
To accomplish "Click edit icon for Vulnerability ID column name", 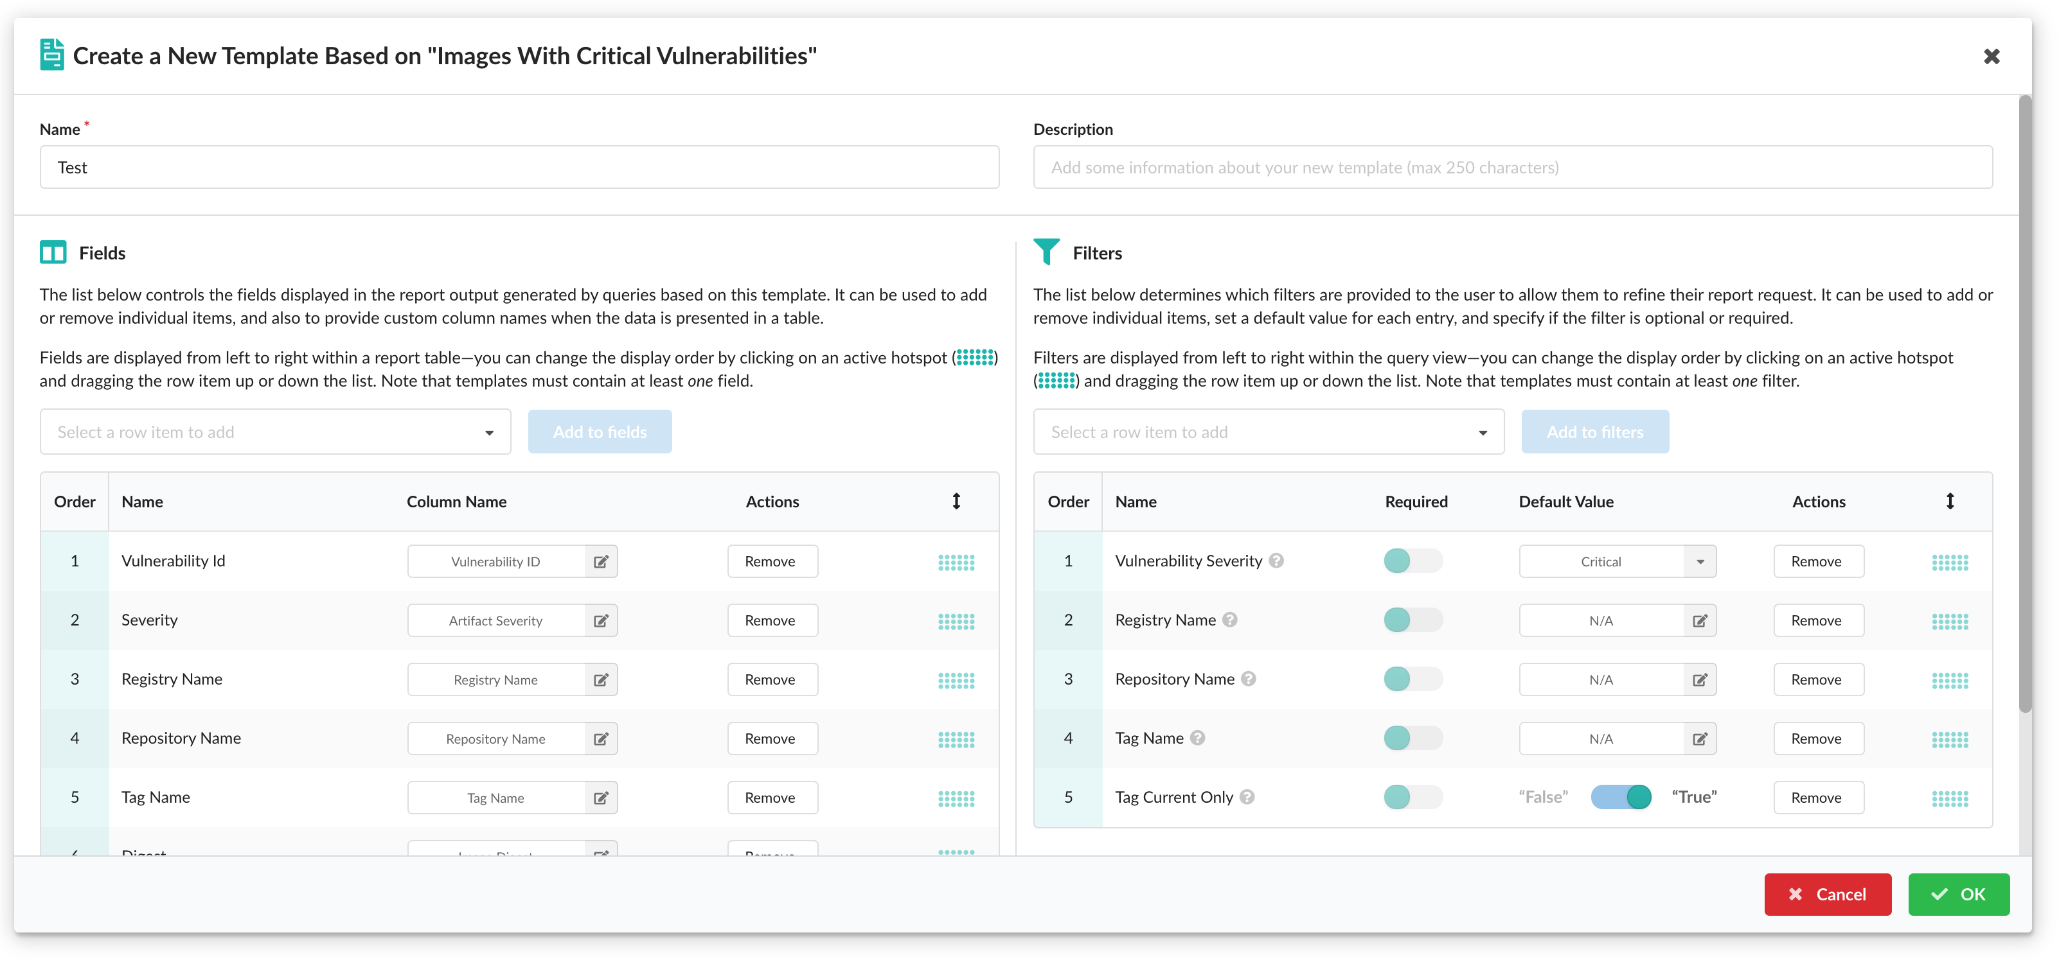I will click(x=600, y=562).
